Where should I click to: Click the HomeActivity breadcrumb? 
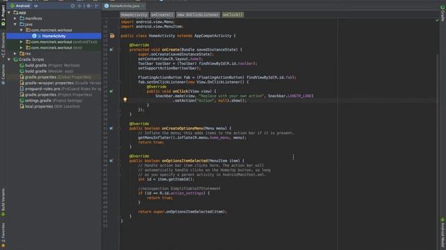tap(134, 15)
